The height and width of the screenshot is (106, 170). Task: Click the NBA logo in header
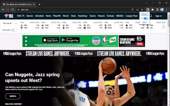pyautogui.click(x=9, y=16)
